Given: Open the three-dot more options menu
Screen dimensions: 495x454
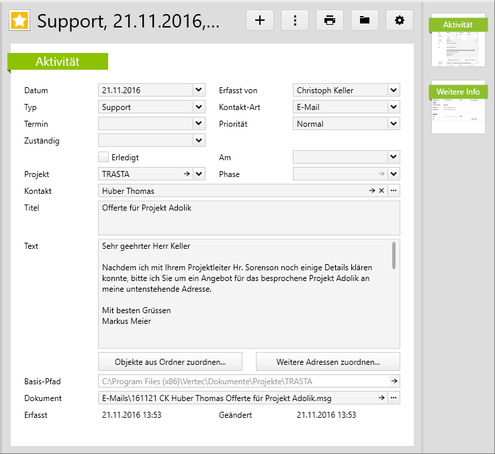Looking at the screenshot, I should coord(295,20).
